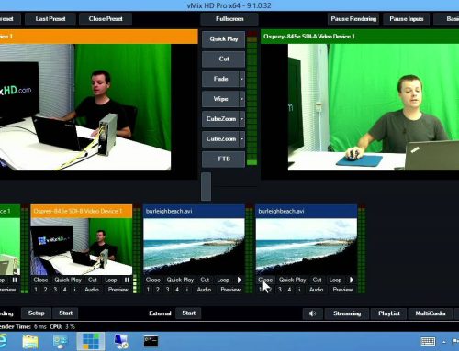Click the 'External' label
Image resolution: width=459 pixels, height=351 pixels.
[160, 313]
